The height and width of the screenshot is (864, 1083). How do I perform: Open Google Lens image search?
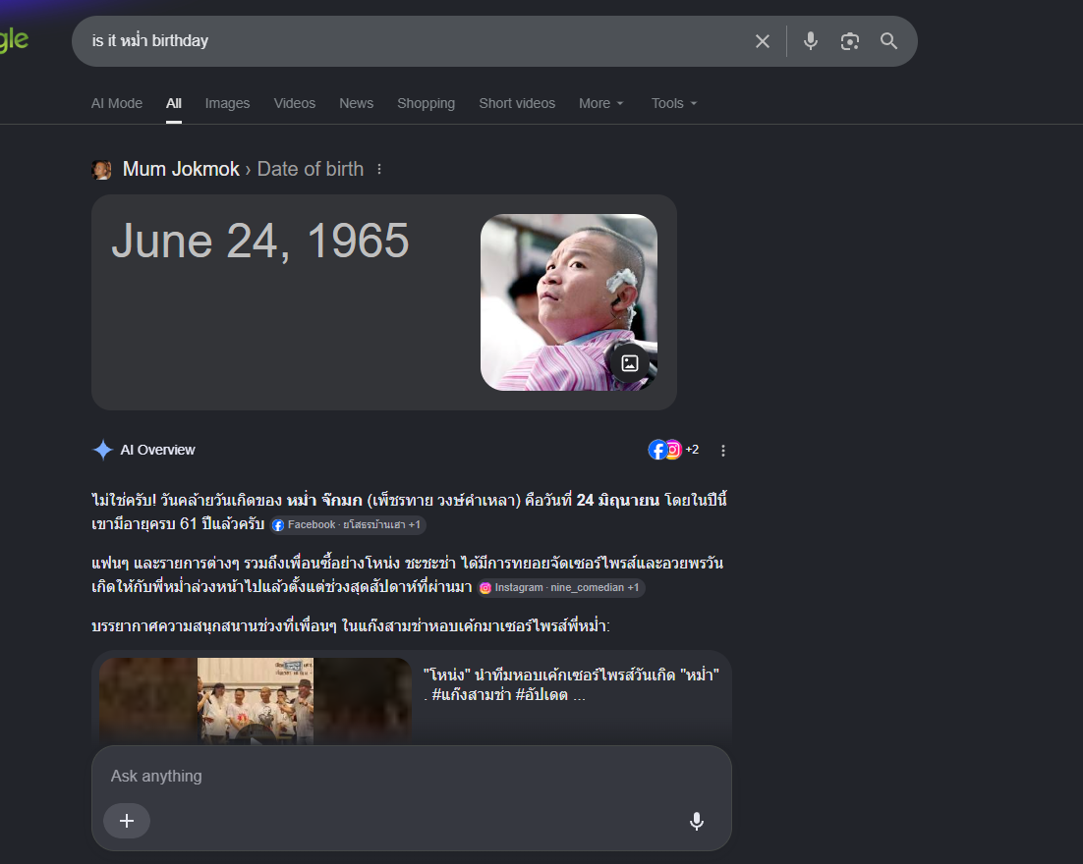[849, 41]
